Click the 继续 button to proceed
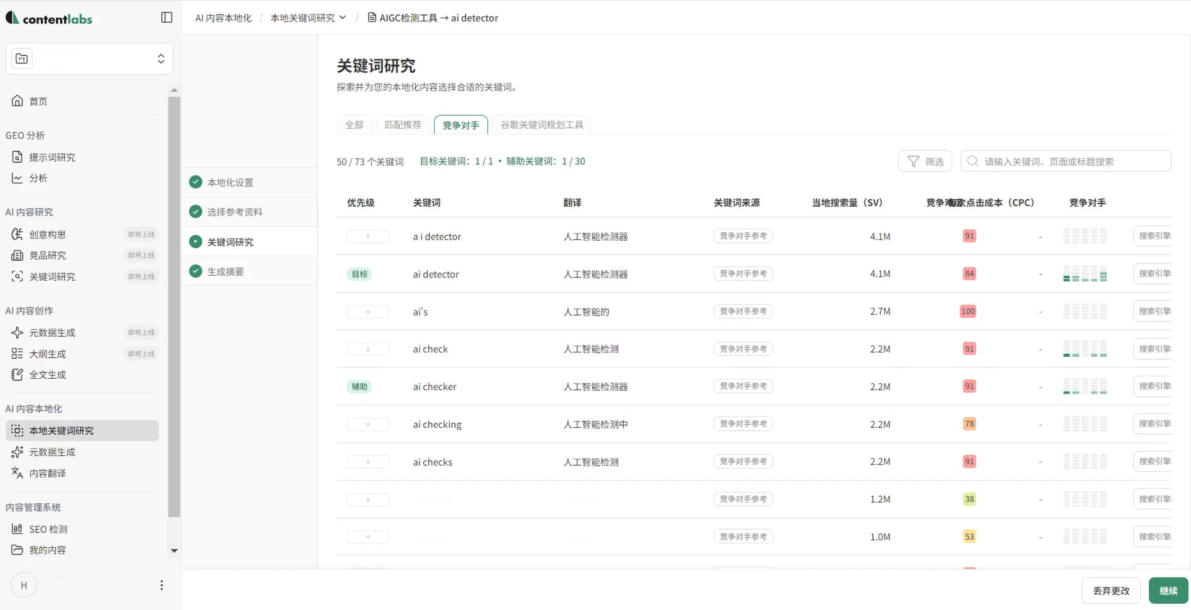The height and width of the screenshot is (610, 1191). pos(1169,591)
